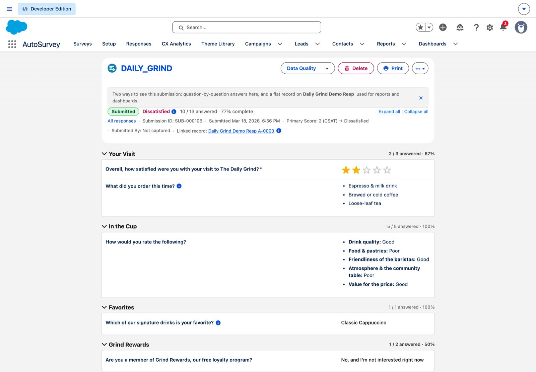The height and width of the screenshot is (372, 536).
Task: Collapse the Grind Rewards section
Action: (104, 345)
